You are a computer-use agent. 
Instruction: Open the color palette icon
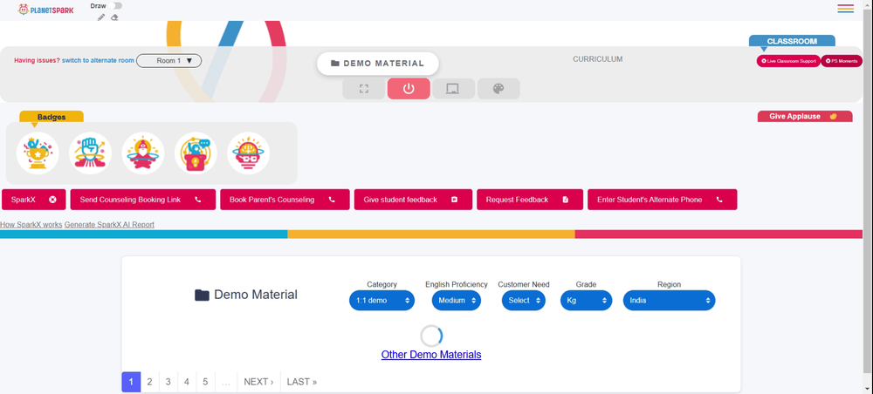[x=498, y=89]
